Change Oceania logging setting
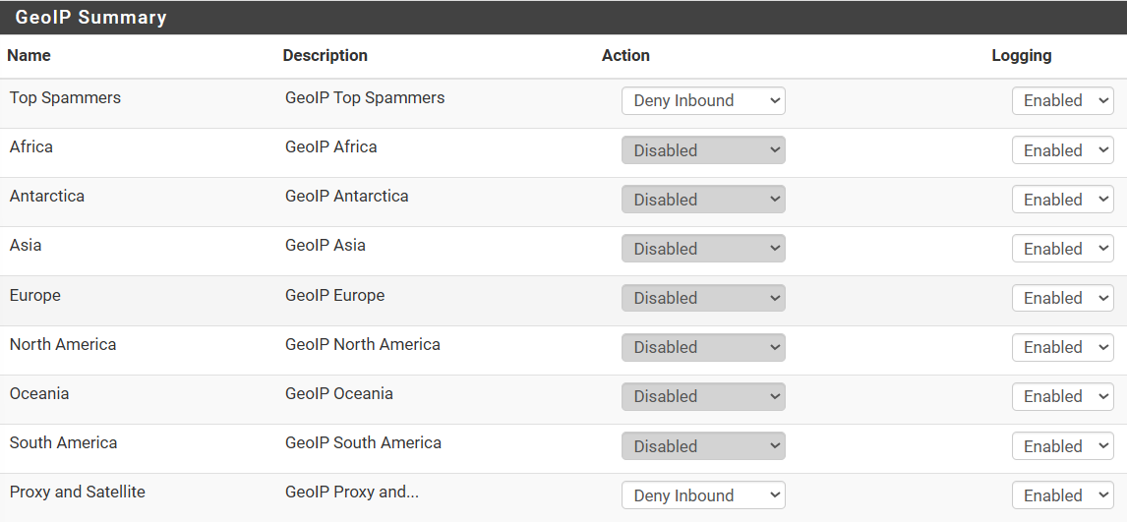The height and width of the screenshot is (522, 1127). click(1062, 396)
